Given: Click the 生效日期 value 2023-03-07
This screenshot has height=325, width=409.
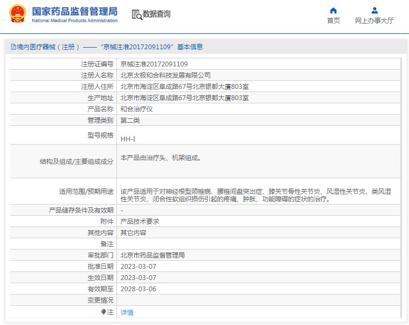Looking at the screenshot, I should (x=138, y=278).
